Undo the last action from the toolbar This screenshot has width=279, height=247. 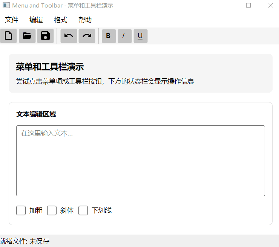pos(69,36)
